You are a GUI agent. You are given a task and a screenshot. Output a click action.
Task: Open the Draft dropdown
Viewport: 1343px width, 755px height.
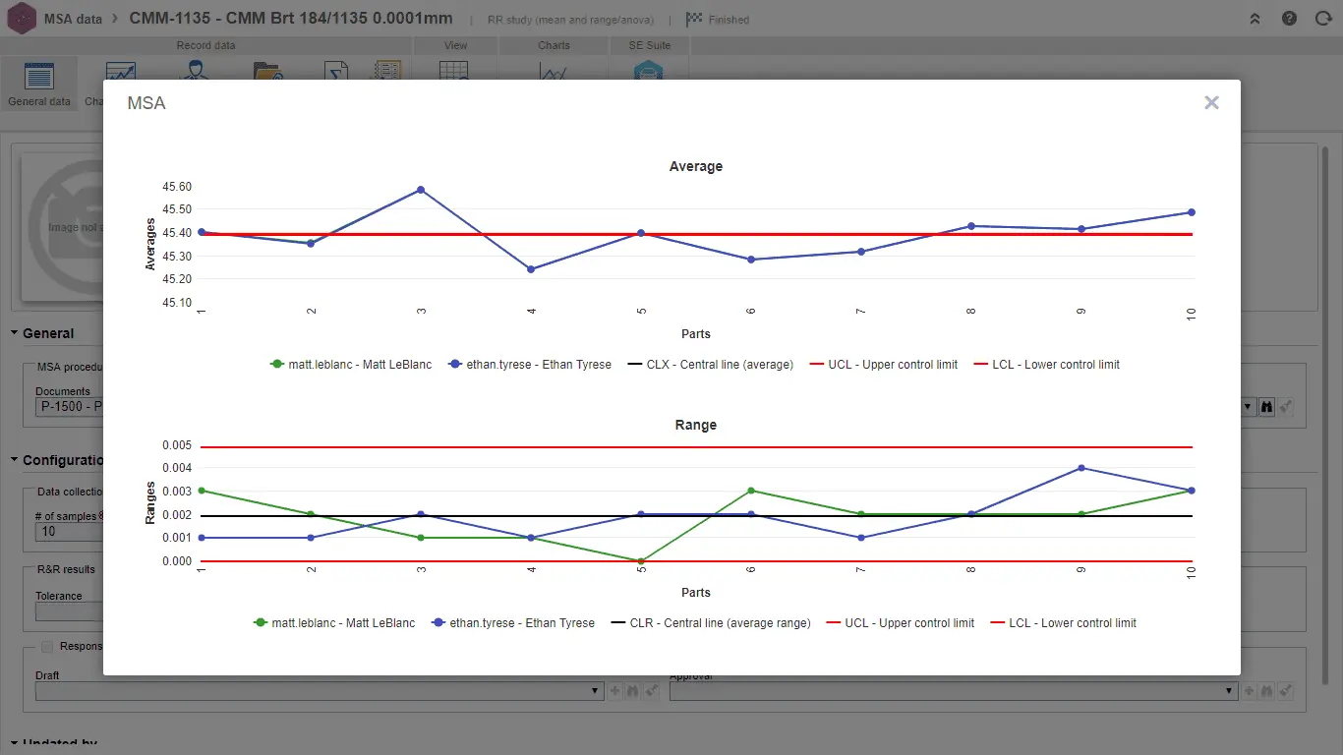click(594, 690)
